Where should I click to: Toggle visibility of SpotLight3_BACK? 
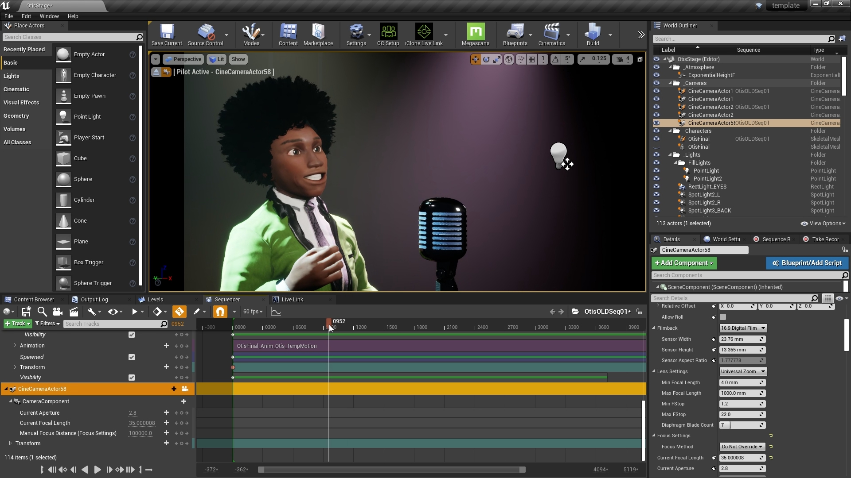656,211
